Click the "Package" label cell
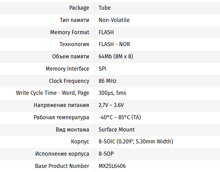Viewport: 220px width, 172px height. click(79, 8)
